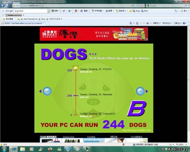Viewport: 190px width, 152px height.
Task: Click the magnifier search icon in search box
Action: (x=186, y=6)
